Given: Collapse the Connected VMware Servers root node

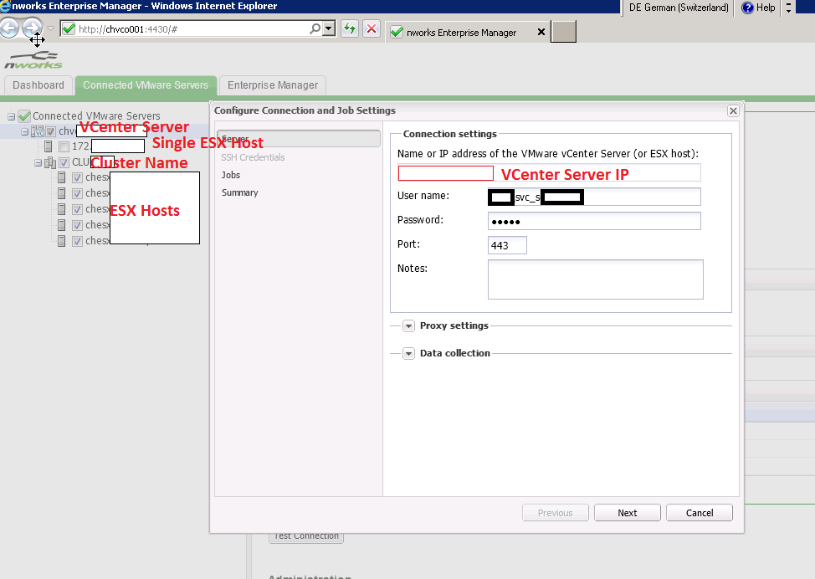Looking at the screenshot, I should click(11, 116).
